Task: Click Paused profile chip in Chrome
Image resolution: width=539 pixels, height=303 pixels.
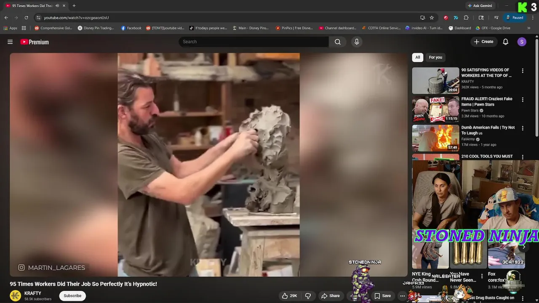Action: pos(515,18)
